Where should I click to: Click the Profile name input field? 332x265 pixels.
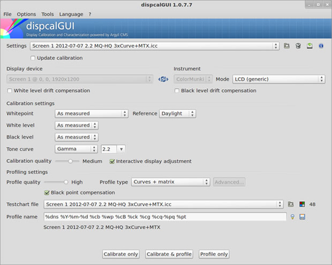click(x=165, y=217)
